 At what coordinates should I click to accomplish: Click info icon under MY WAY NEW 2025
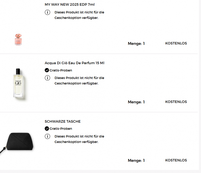pyautogui.click(x=47, y=12)
